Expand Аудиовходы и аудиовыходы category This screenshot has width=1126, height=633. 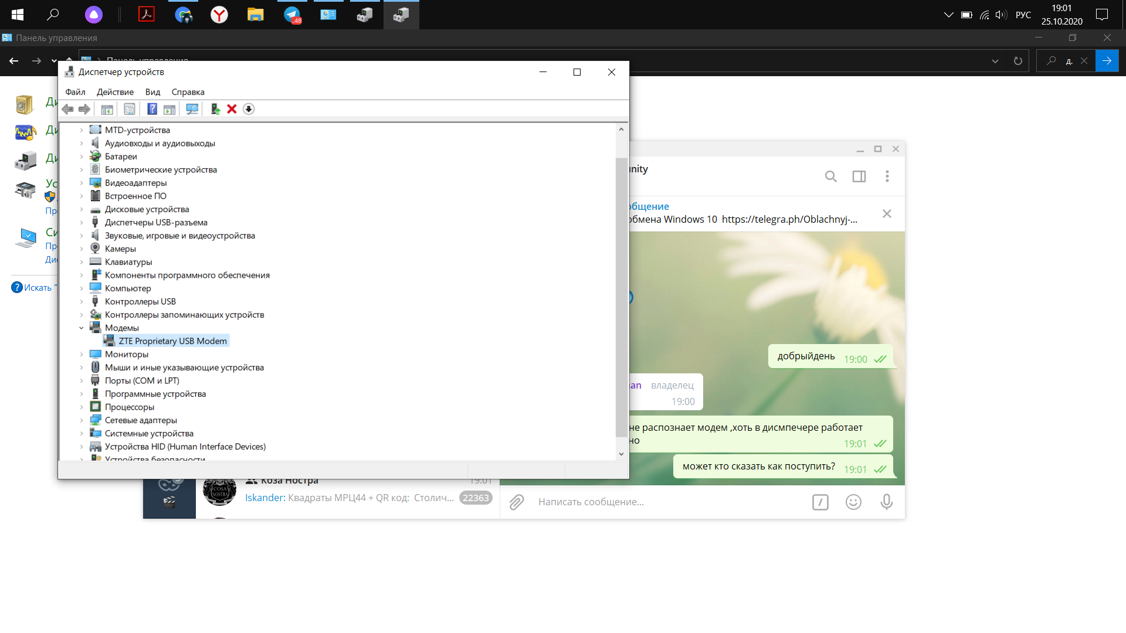tap(82, 144)
